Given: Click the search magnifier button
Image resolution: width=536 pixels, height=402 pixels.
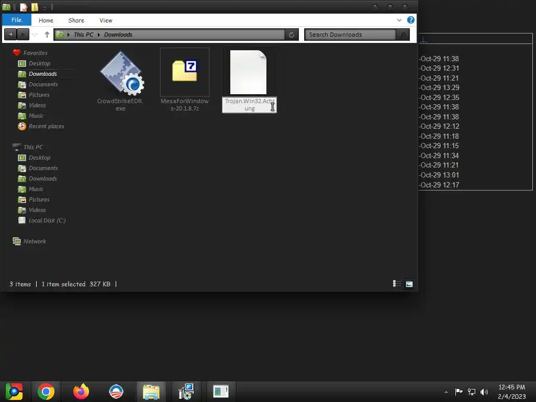Looking at the screenshot, I should pos(403,35).
